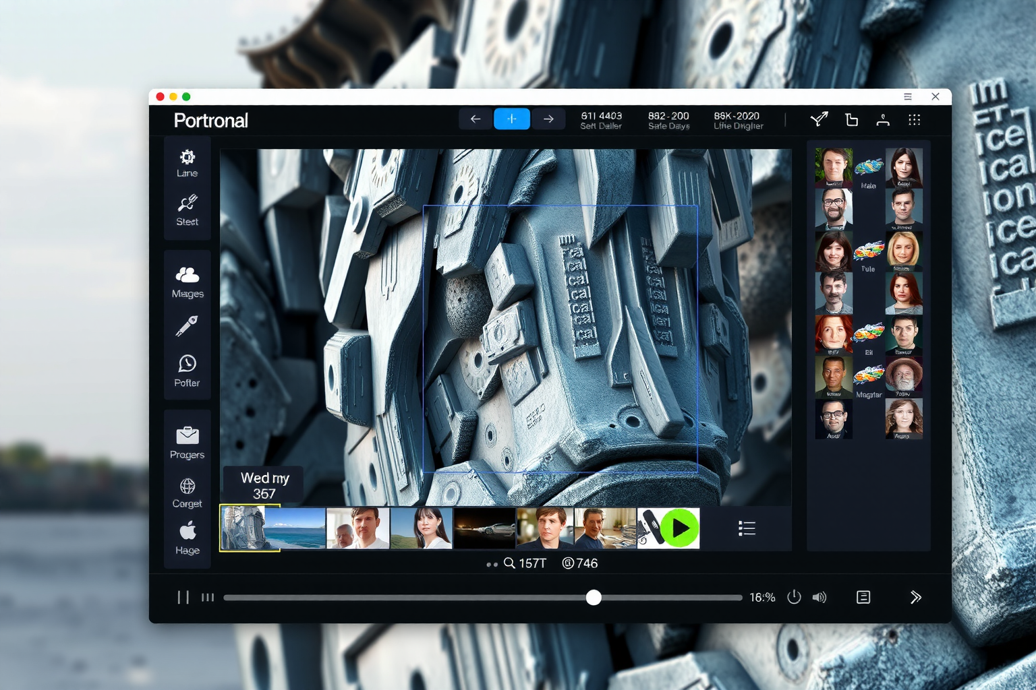Image resolution: width=1036 pixels, height=690 pixels.
Task: Expand the filmstrip list menu icon
Action: click(x=747, y=528)
